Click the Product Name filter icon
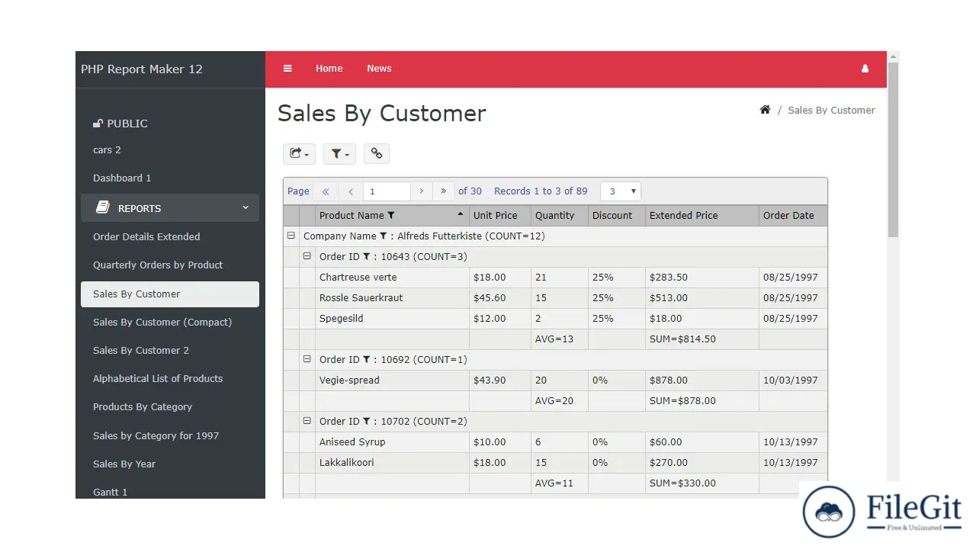976x549 pixels. (x=391, y=216)
